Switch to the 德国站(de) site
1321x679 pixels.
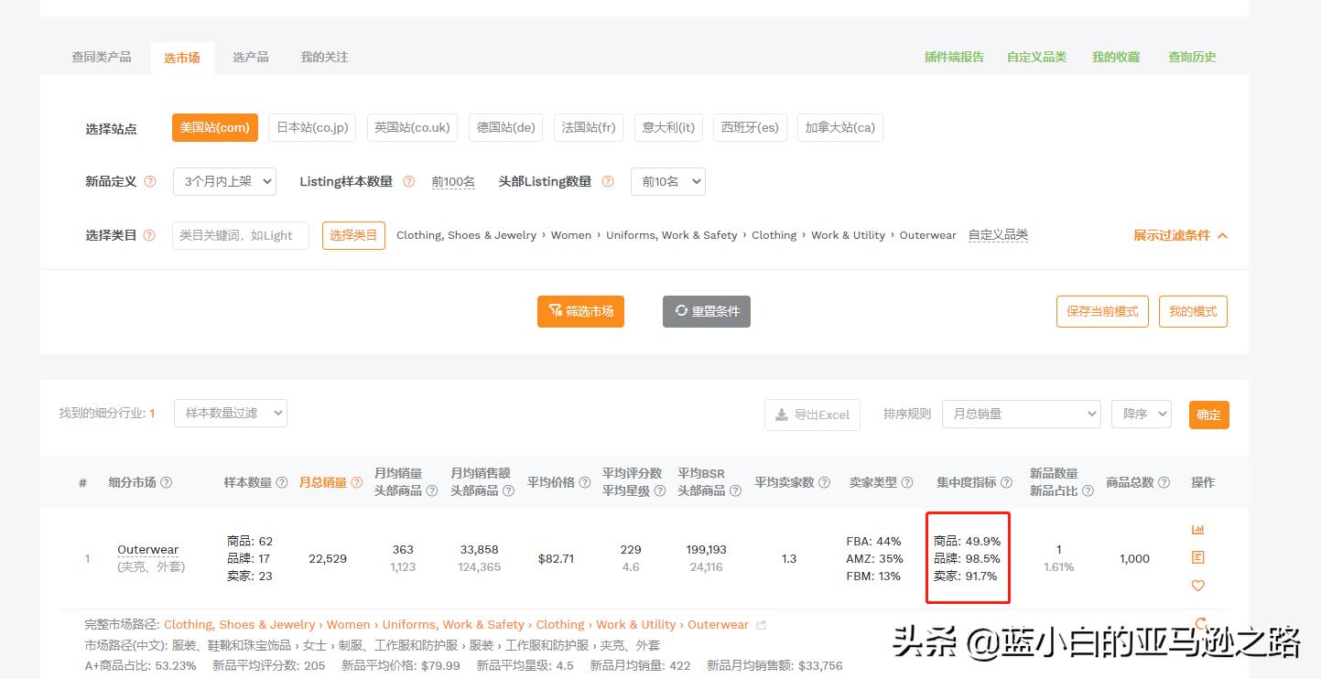505,127
